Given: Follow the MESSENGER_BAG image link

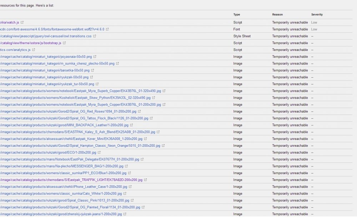Looking at the screenshot, I should (62, 166).
